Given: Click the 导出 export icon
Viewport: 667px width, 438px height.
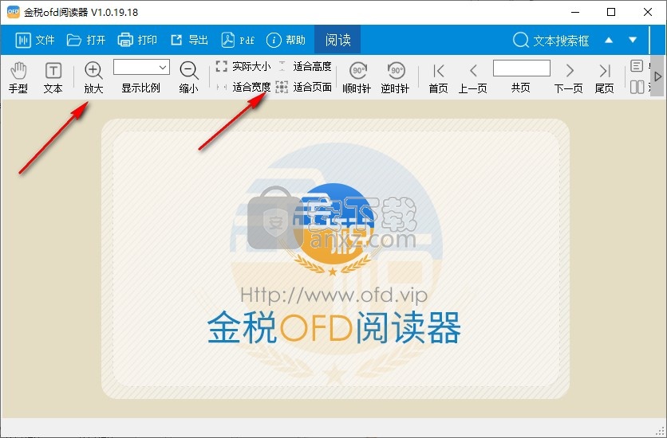Looking at the screenshot, I should [176, 40].
